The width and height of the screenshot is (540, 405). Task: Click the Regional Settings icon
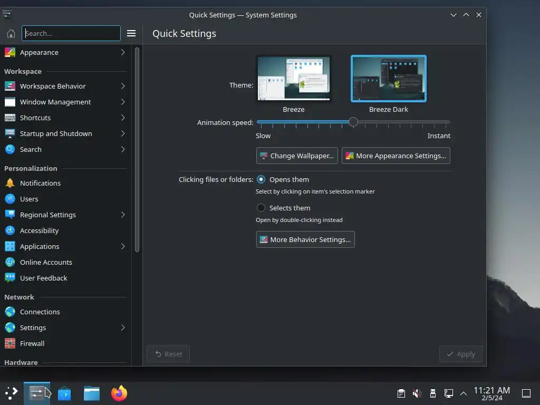[x=10, y=215]
